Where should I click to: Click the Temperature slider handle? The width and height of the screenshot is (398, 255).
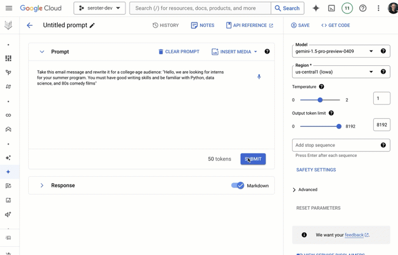320,100
